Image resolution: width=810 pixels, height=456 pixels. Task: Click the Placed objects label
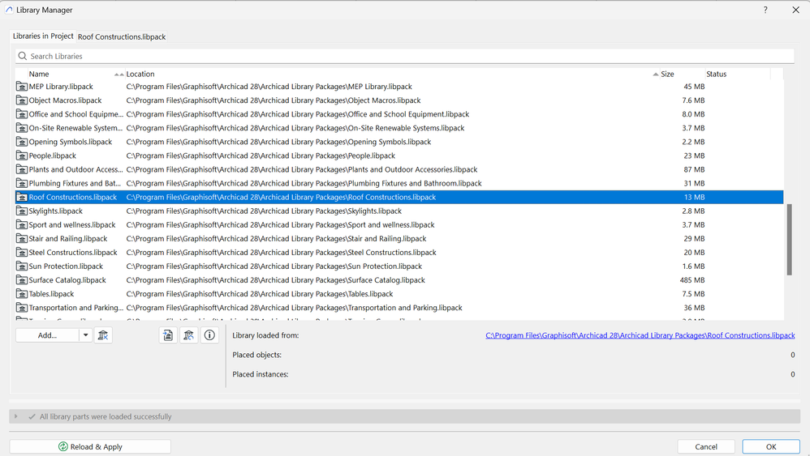click(x=256, y=355)
